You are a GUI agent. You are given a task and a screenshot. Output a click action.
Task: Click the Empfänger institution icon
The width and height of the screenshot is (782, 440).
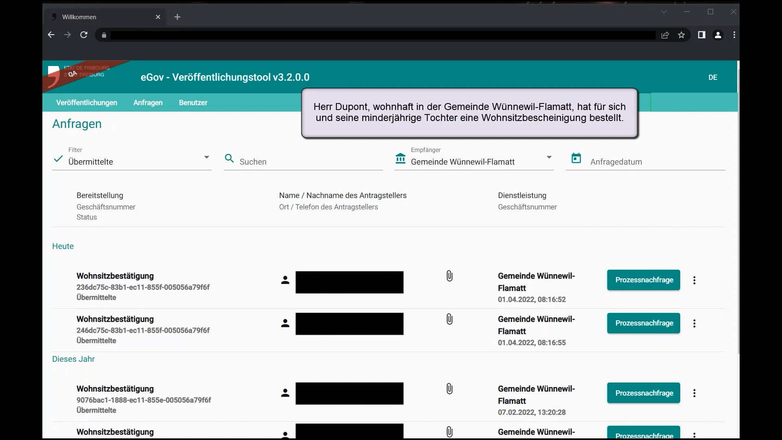click(401, 158)
